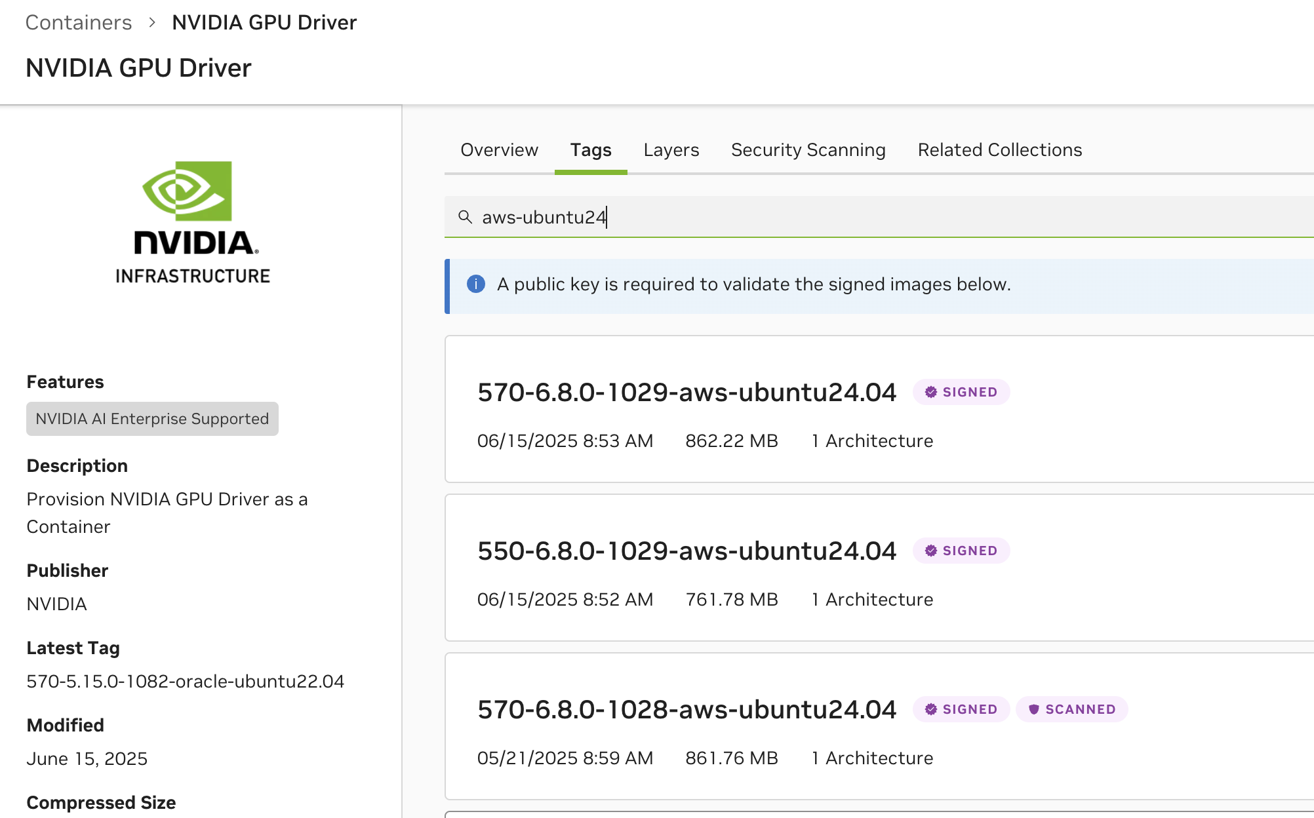Select the Tags tab
The width and height of the screenshot is (1314, 818).
(590, 150)
